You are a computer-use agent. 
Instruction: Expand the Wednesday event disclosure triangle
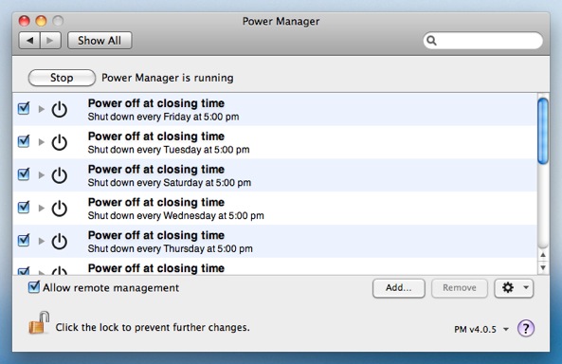pos(42,208)
